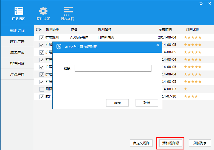Cancel with the 取消 button

tap(147, 103)
